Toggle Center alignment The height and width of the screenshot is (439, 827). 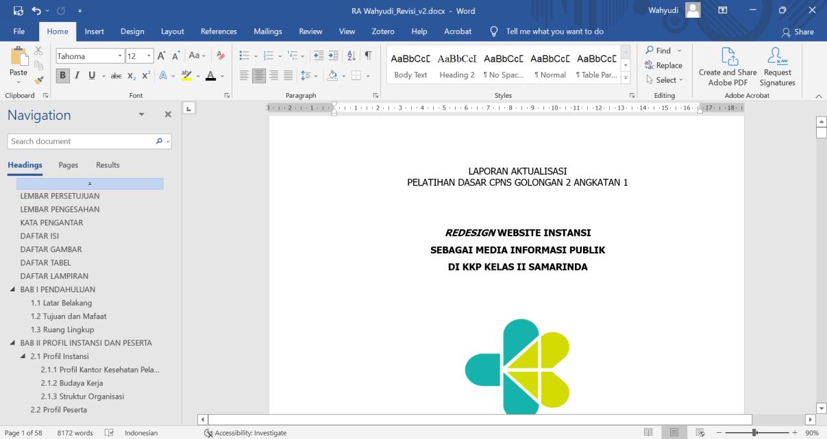tap(258, 76)
